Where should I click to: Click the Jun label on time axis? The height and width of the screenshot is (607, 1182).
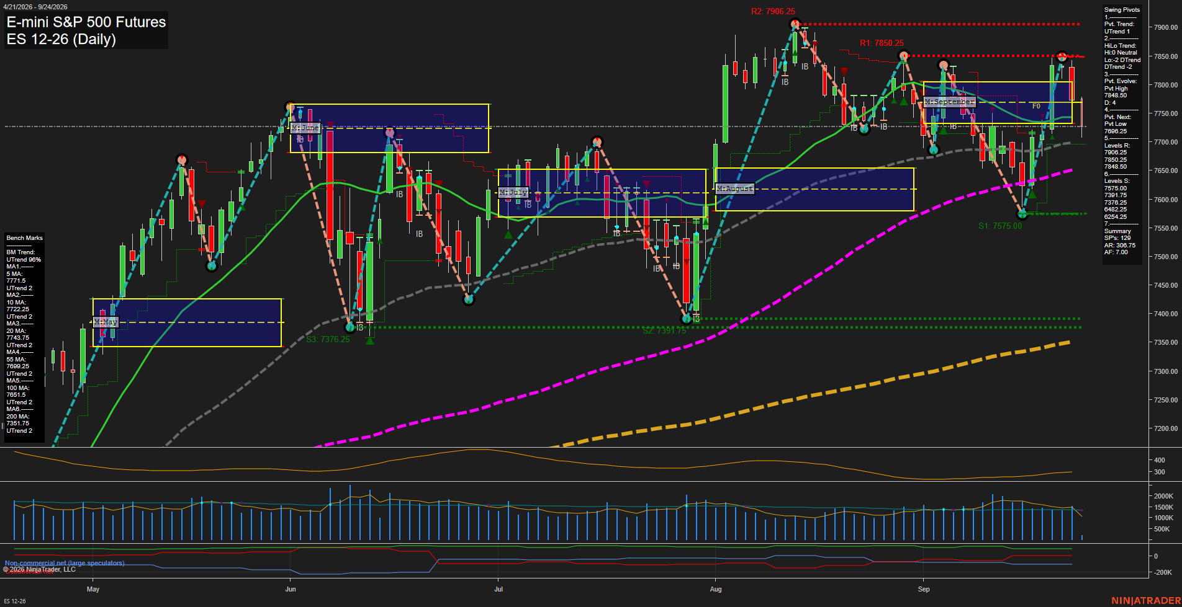coord(291,589)
